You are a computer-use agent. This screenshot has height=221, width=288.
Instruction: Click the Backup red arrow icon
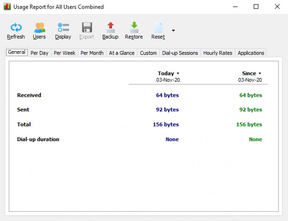(x=111, y=27)
